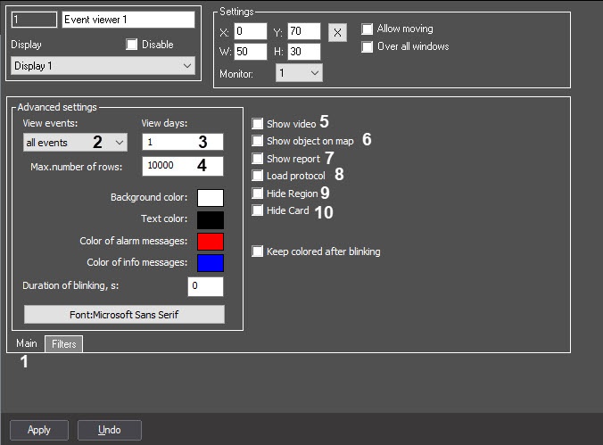Open the Display 1 dropdown

pos(103,66)
